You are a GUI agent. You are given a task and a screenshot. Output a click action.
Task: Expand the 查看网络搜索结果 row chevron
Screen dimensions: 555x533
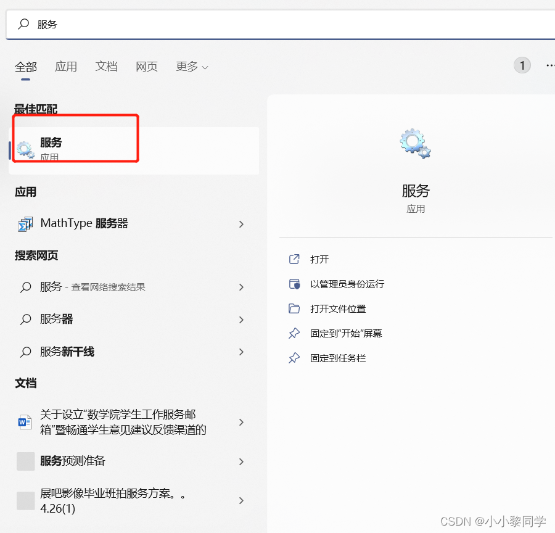(x=241, y=287)
